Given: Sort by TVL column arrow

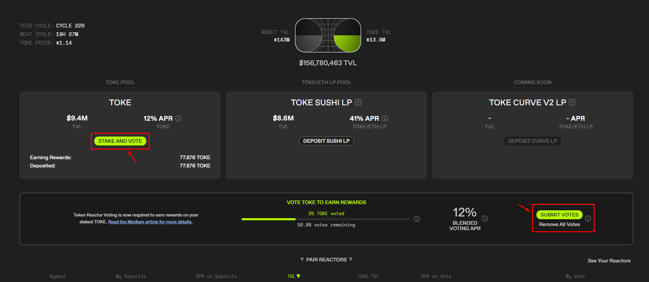Looking at the screenshot, I should point(298,276).
